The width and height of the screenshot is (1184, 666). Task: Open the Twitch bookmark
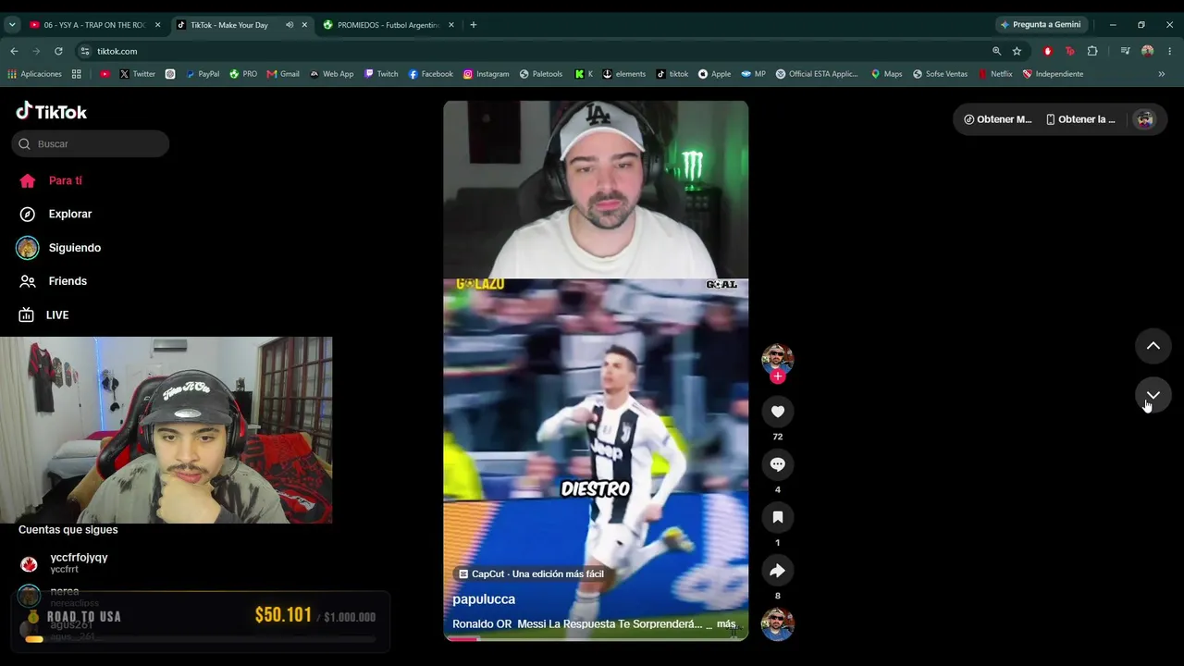(381, 74)
